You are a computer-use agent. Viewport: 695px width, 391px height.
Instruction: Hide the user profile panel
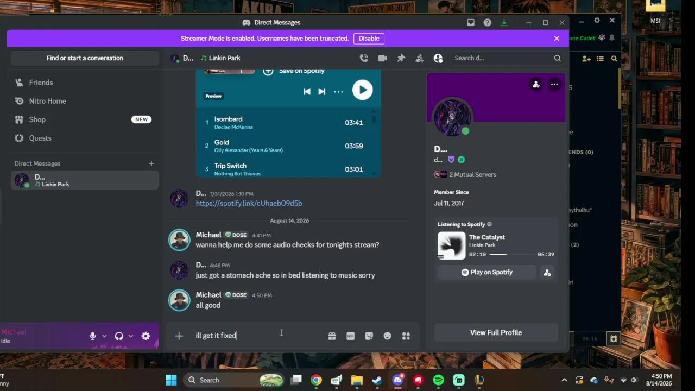coord(438,58)
